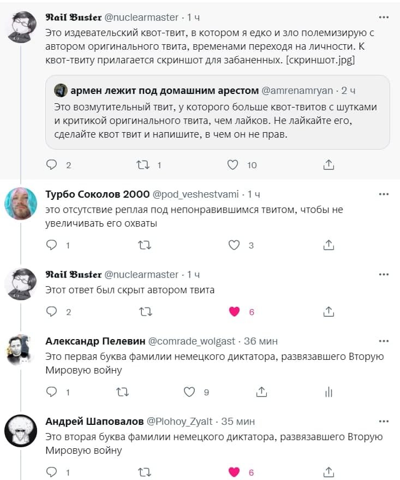The image size is (400, 480).
Task: Retweet Турбо Соколов 2000's tweet
Action: (144, 245)
